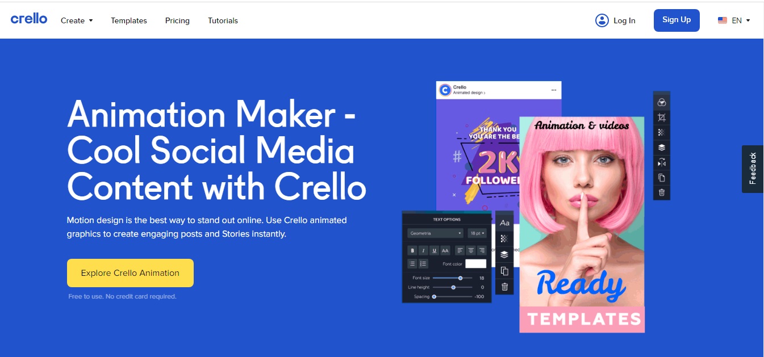
Task: Toggle the AA uppercase button
Action: tap(445, 250)
